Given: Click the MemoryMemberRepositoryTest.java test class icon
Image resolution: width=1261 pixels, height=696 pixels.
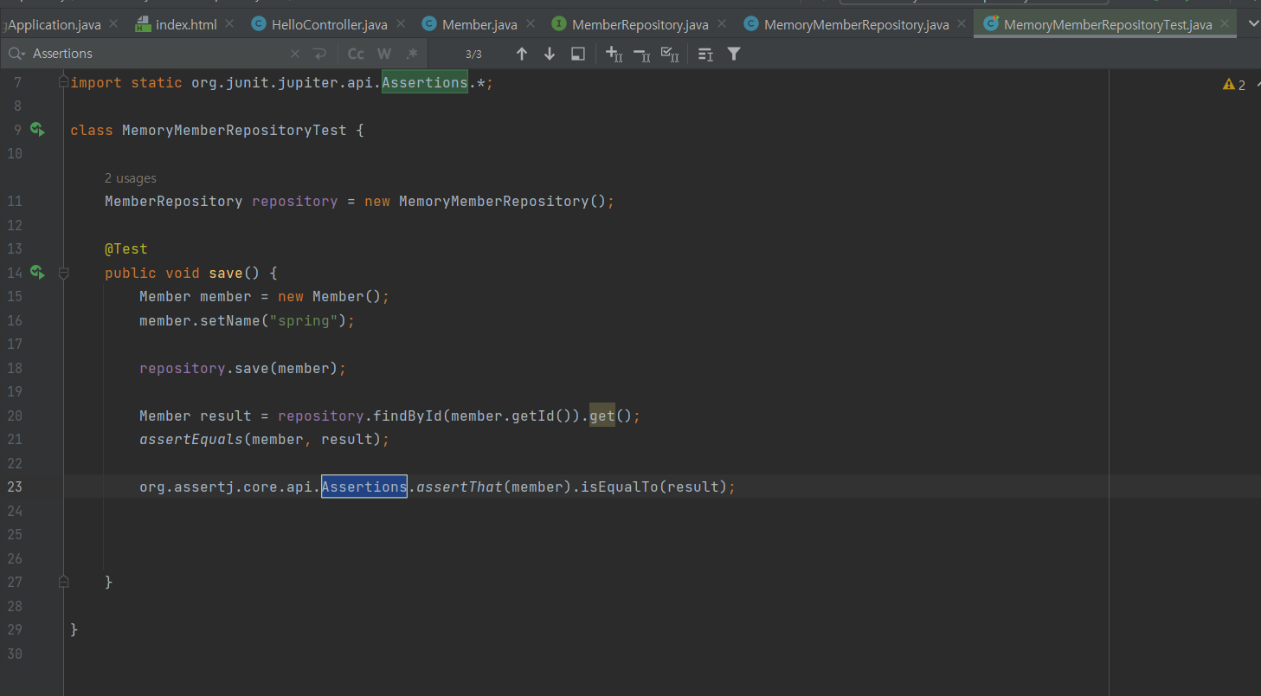Looking at the screenshot, I should [991, 24].
